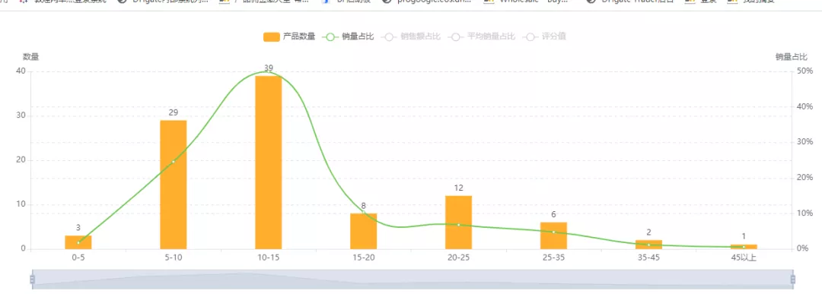Click the right axis 50% label
Image resolution: width=822 pixels, height=294 pixels.
click(804, 71)
